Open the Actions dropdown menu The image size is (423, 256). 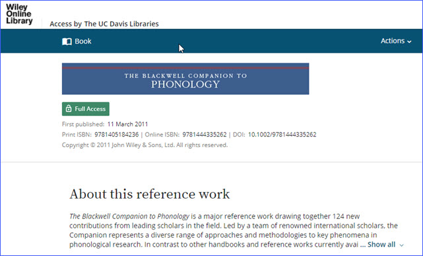click(x=396, y=41)
